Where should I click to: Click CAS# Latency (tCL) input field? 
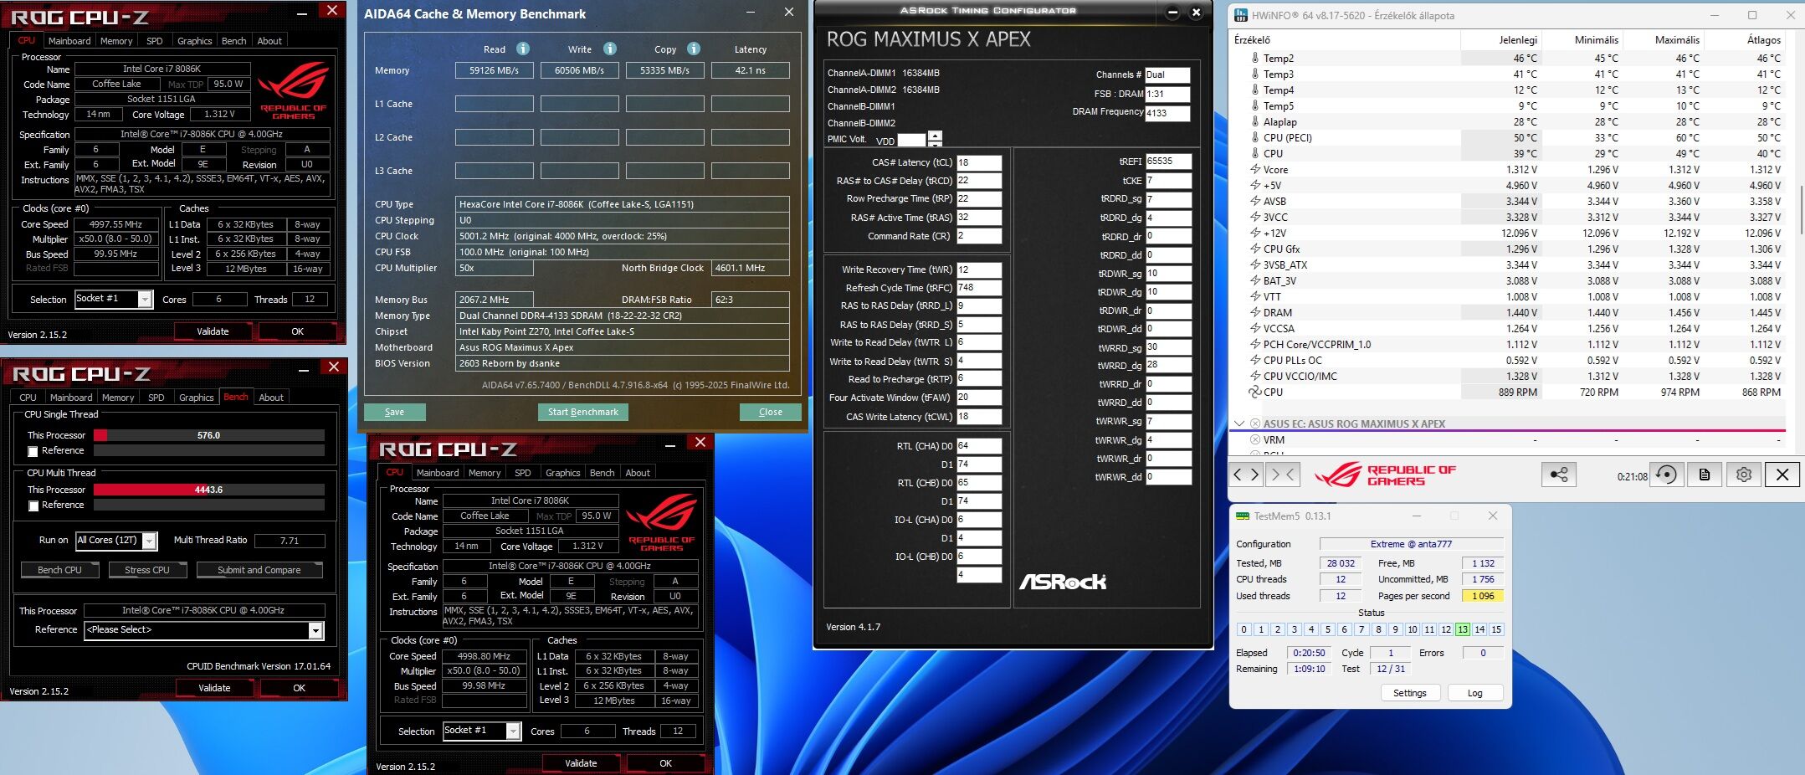979,162
